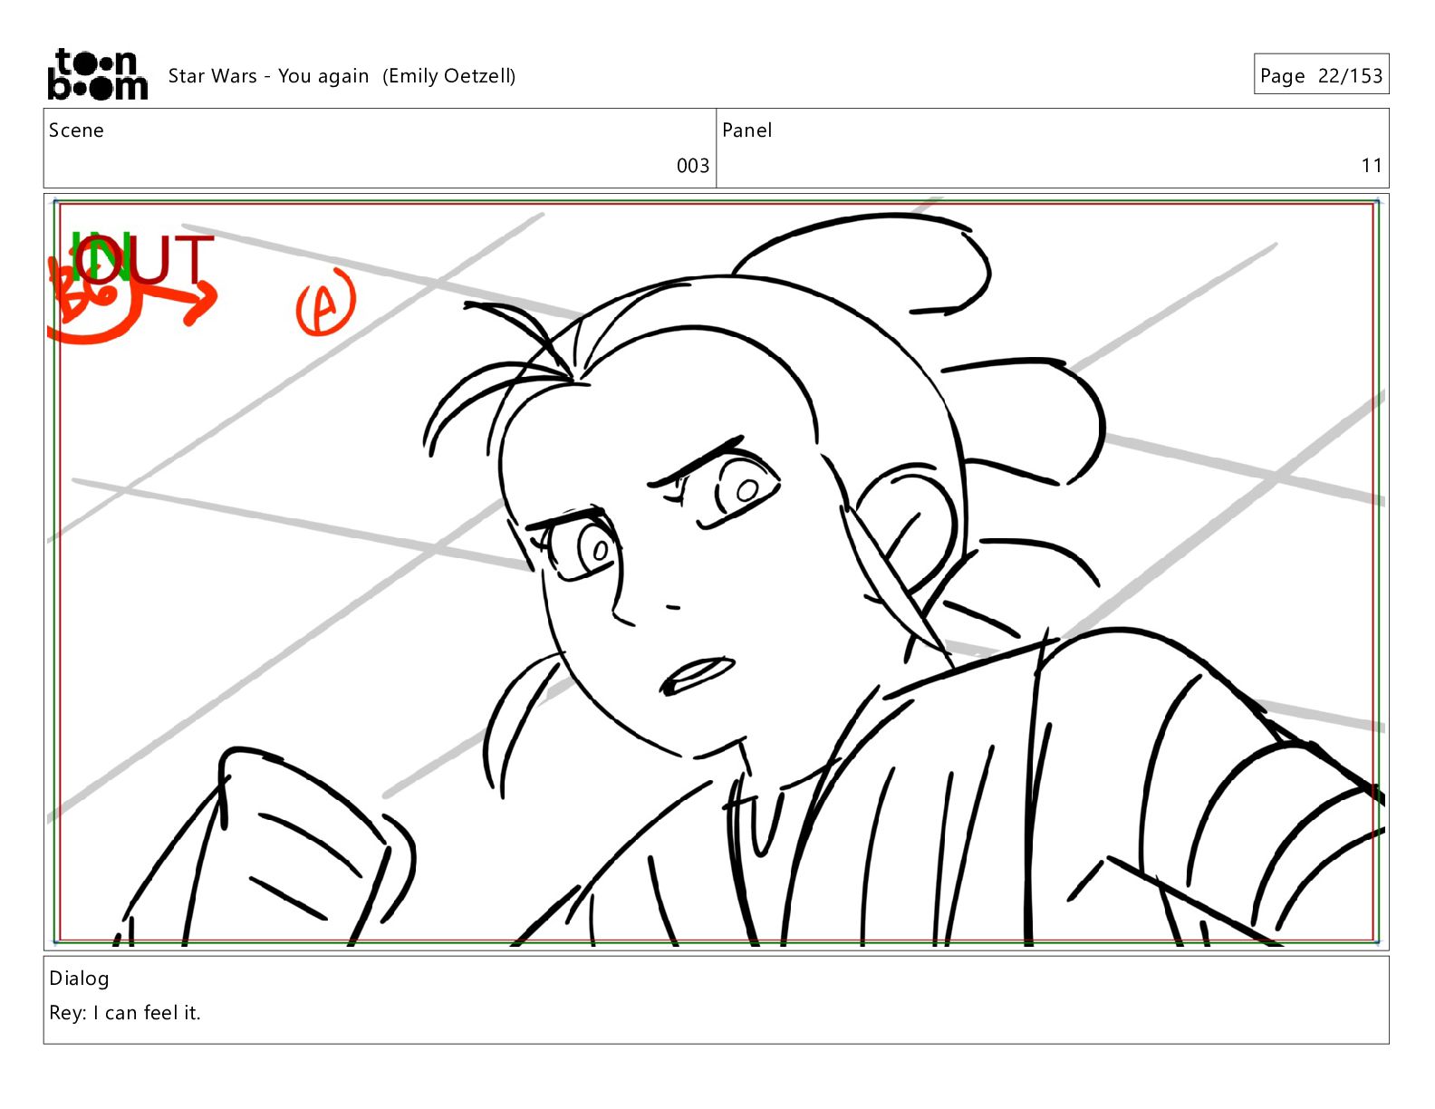Image resolution: width=1435 pixels, height=1109 pixels.
Task: Click the storyboard panel drawing of Rey
Action: (x=716, y=572)
